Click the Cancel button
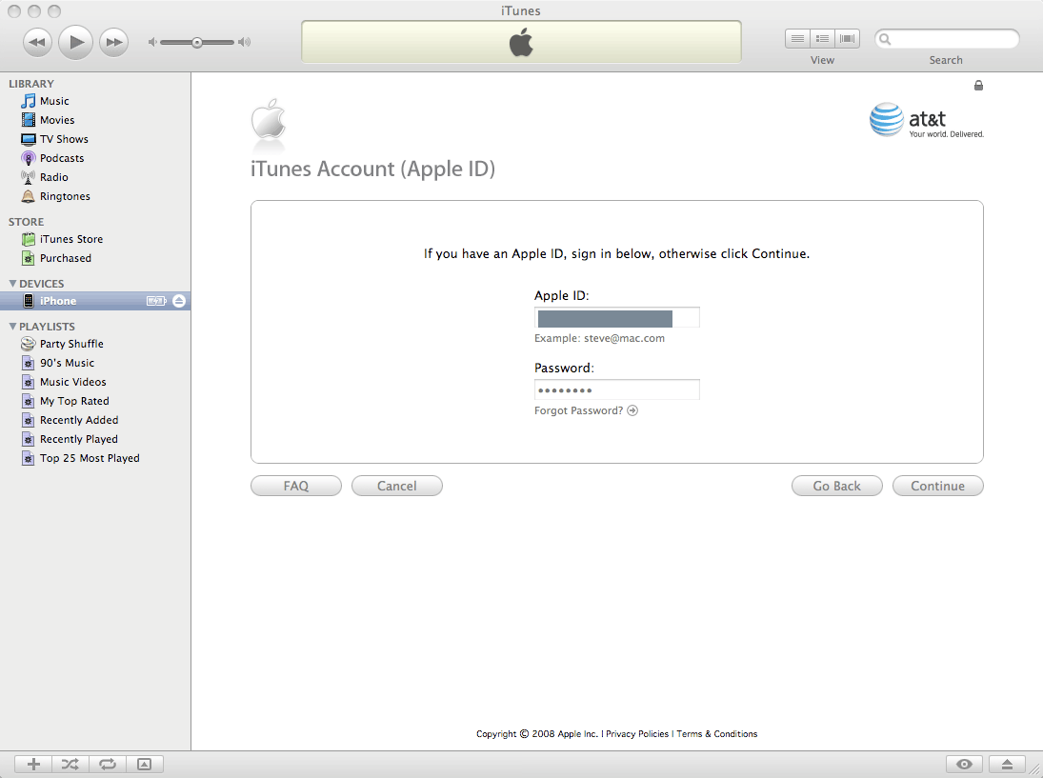This screenshot has width=1043, height=778. click(397, 486)
